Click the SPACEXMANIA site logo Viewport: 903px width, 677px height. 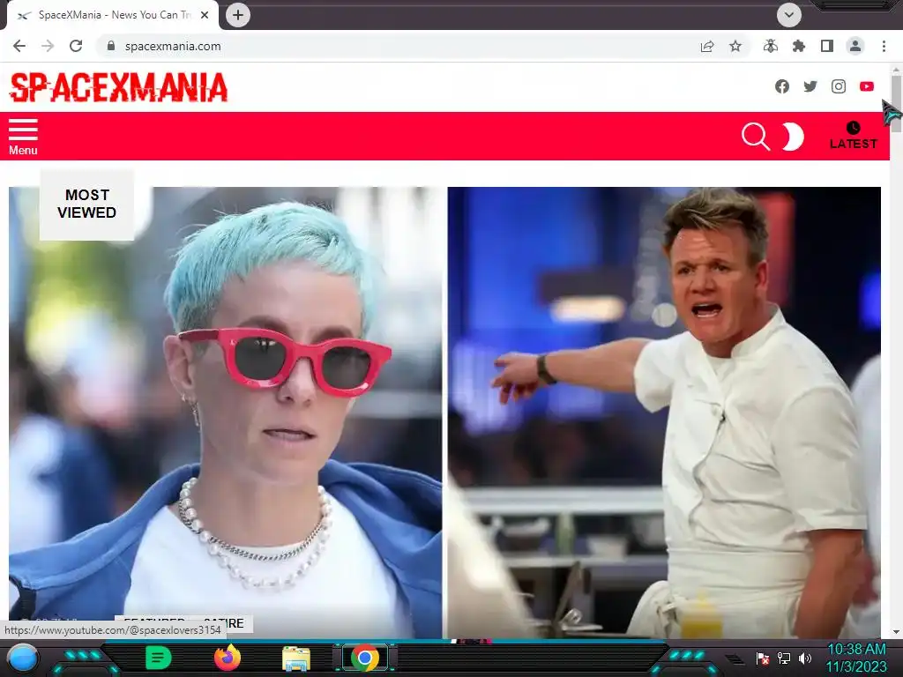(119, 87)
